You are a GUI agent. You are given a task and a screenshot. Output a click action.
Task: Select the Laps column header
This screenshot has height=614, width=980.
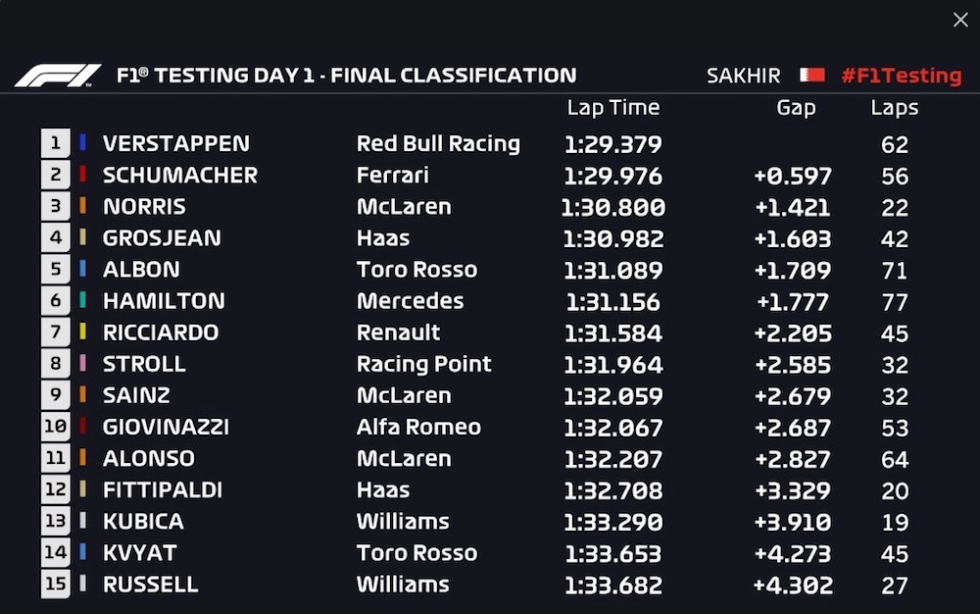[x=894, y=108]
